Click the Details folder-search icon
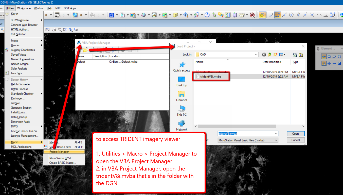This screenshot has width=343, height=195. (x=221, y=15)
